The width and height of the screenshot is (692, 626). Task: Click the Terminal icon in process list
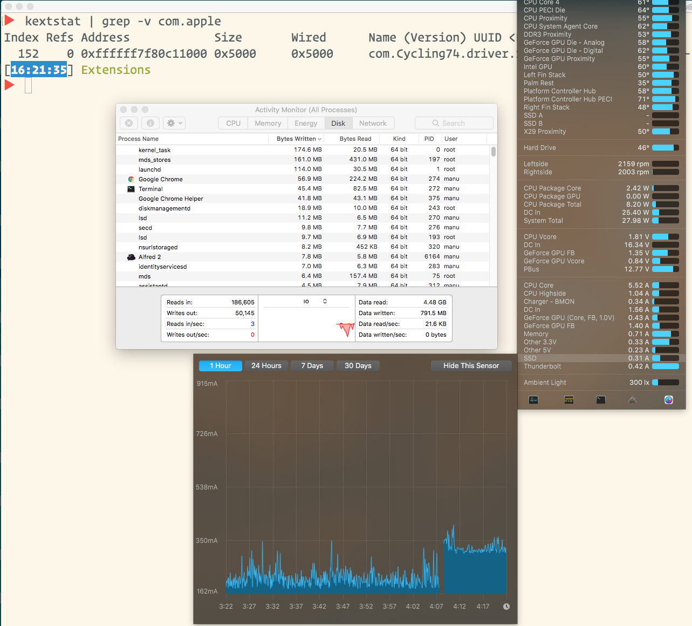tap(131, 189)
